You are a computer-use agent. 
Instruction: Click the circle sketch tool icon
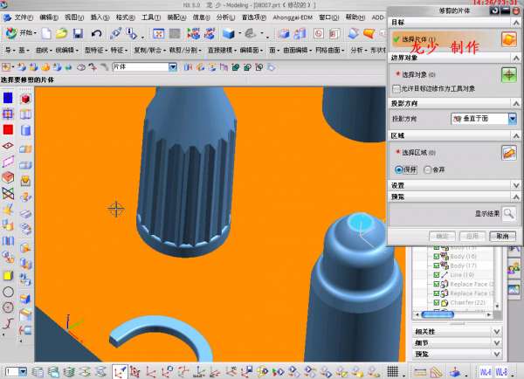(x=8, y=292)
